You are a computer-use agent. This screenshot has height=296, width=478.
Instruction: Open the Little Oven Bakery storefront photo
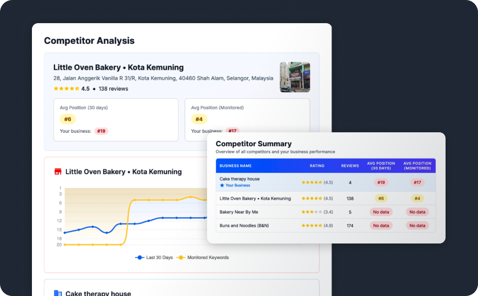click(295, 77)
